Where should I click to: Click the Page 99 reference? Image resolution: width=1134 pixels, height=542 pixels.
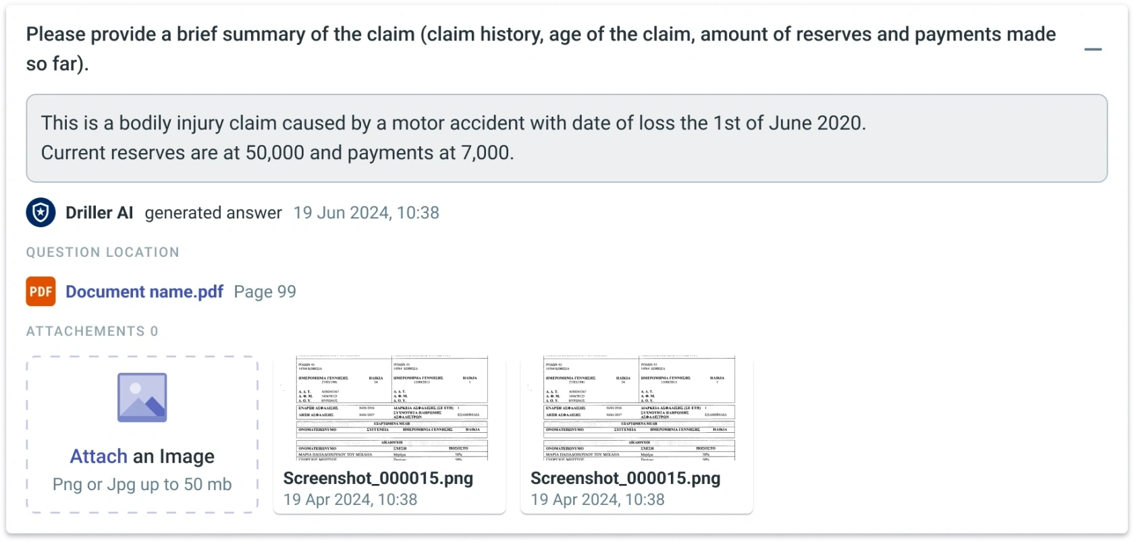pyautogui.click(x=265, y=291)
